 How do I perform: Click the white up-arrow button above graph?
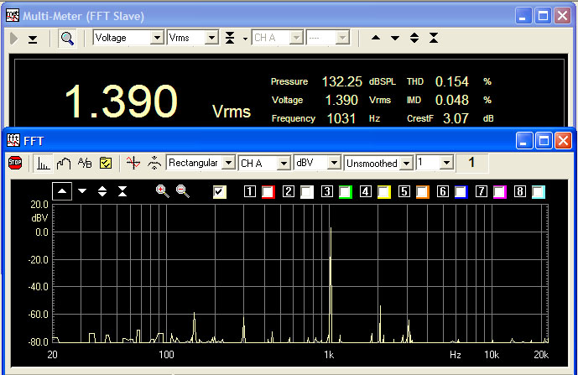coord(62,191)
